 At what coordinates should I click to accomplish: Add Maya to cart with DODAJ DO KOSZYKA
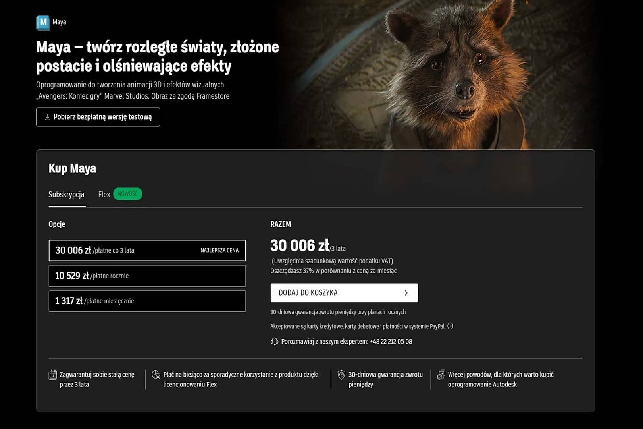[x=344, y=293]
